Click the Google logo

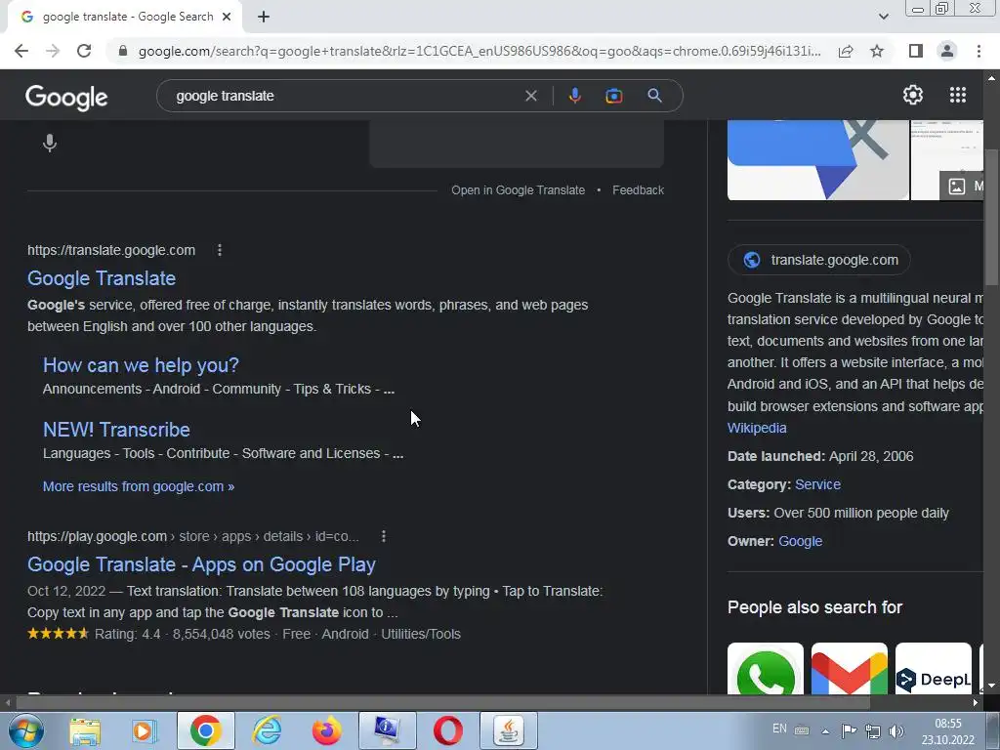tap(66, 97)
